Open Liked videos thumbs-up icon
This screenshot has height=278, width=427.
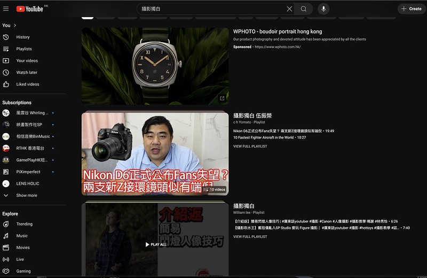click(6, 84)
